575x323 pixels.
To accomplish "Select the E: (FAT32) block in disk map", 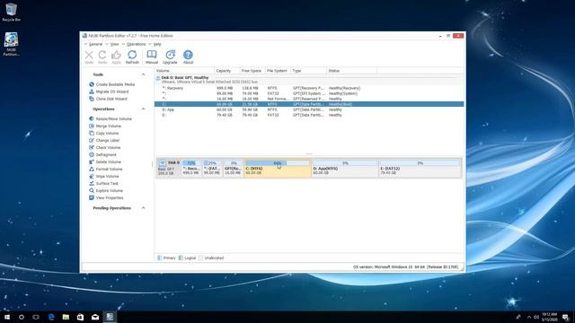I will (420, 168).
